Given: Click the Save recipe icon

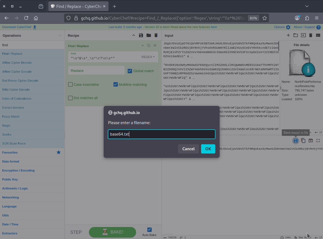Looking at the screenshot, I should tap(141, 35).
